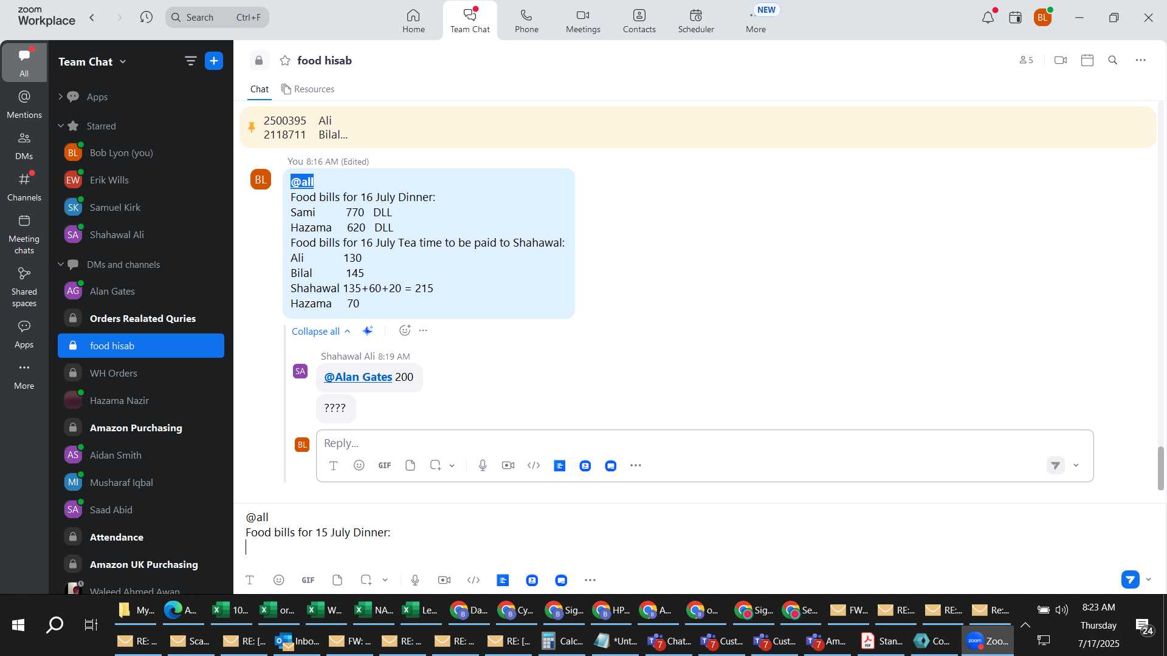Switch to the Phone tab
Viewport: 1167px width, 656px height.
coord(526,21)
